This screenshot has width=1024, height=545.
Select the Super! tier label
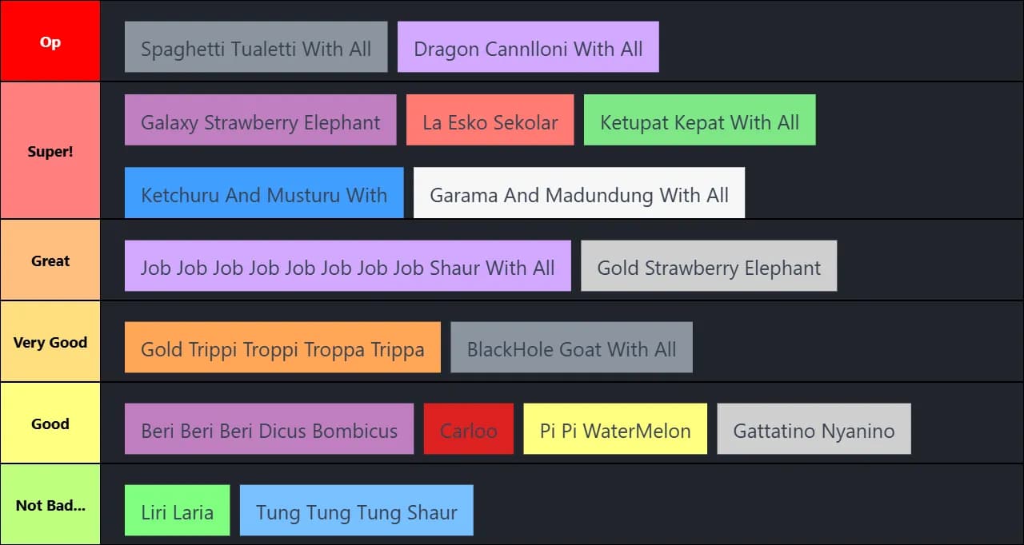point(50,150)
